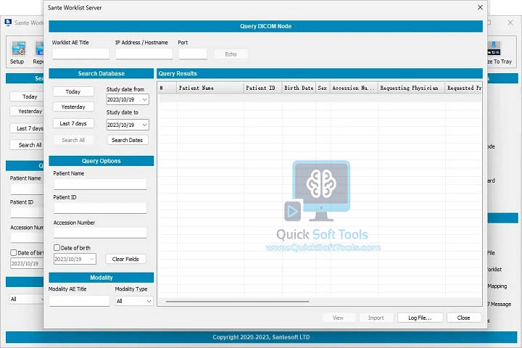Click the Echo button
Viewport: 522px width, 348px height.
[x=231, y=54]
